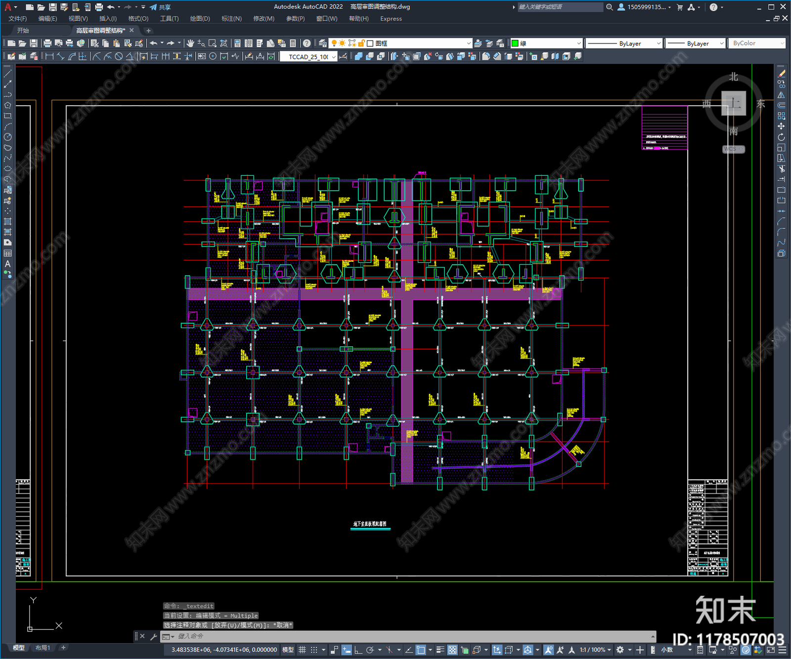The height and width of the screenshot is (659, 791).
Task: Select the Pan hand tool
Action: coord(190,43)
